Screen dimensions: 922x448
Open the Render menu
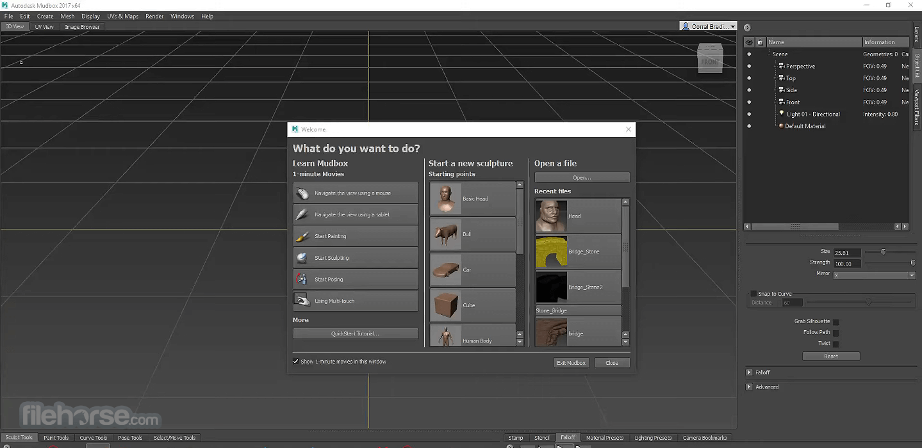click(x=154, y=16)
